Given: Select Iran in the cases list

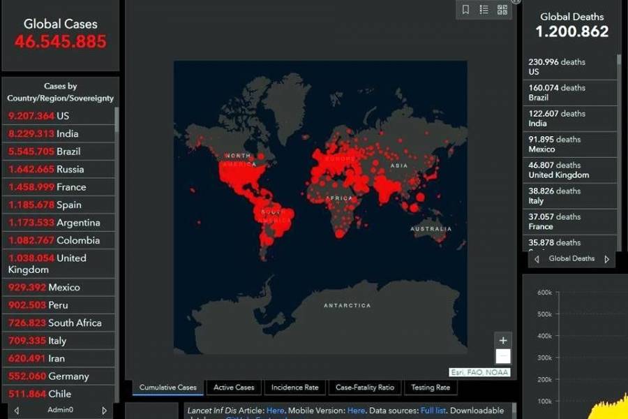Looking at the screenshot, I should click(x=59, y=358).
